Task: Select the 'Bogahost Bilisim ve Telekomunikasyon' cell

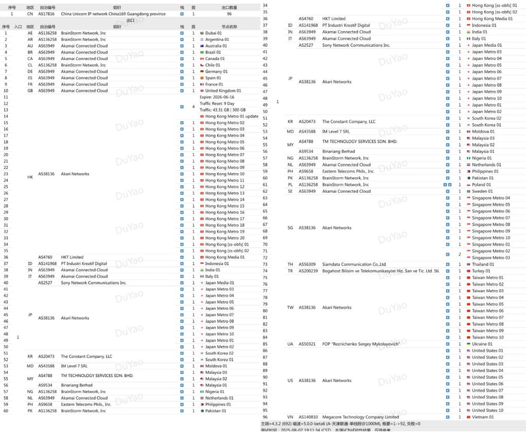Action: [381, 271]
